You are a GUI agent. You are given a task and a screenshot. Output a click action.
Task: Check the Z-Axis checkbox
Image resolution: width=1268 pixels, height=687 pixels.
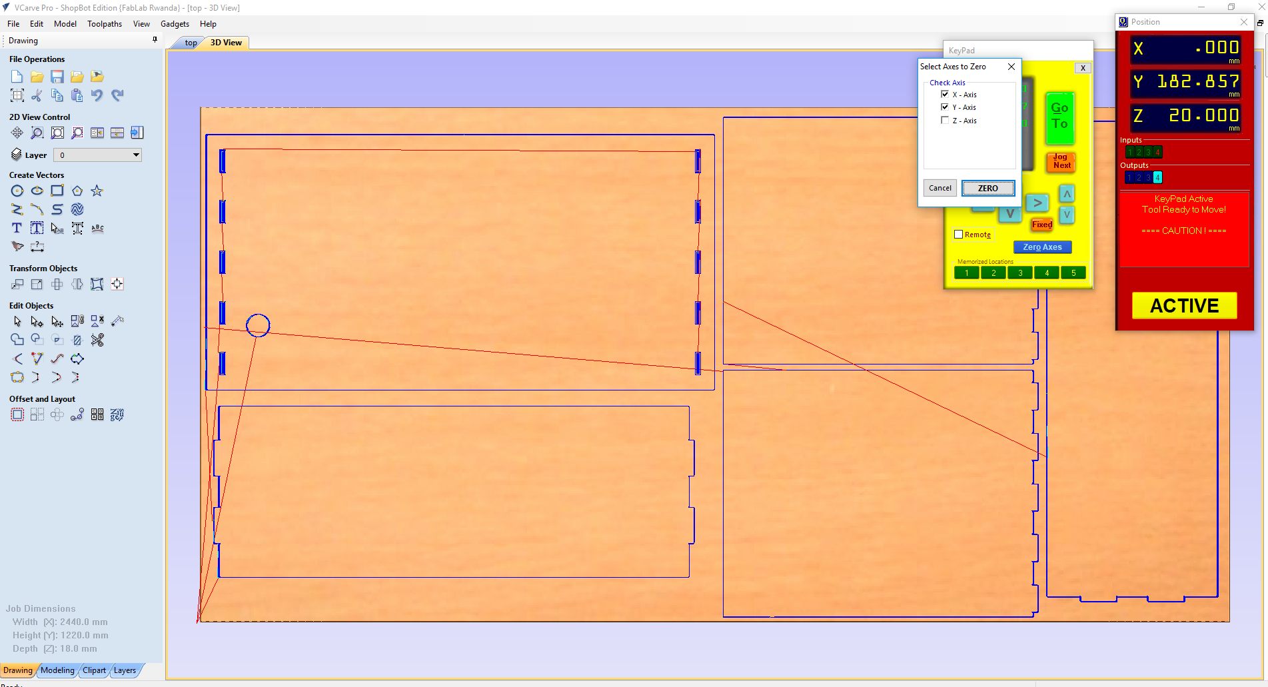click(945, 121)
